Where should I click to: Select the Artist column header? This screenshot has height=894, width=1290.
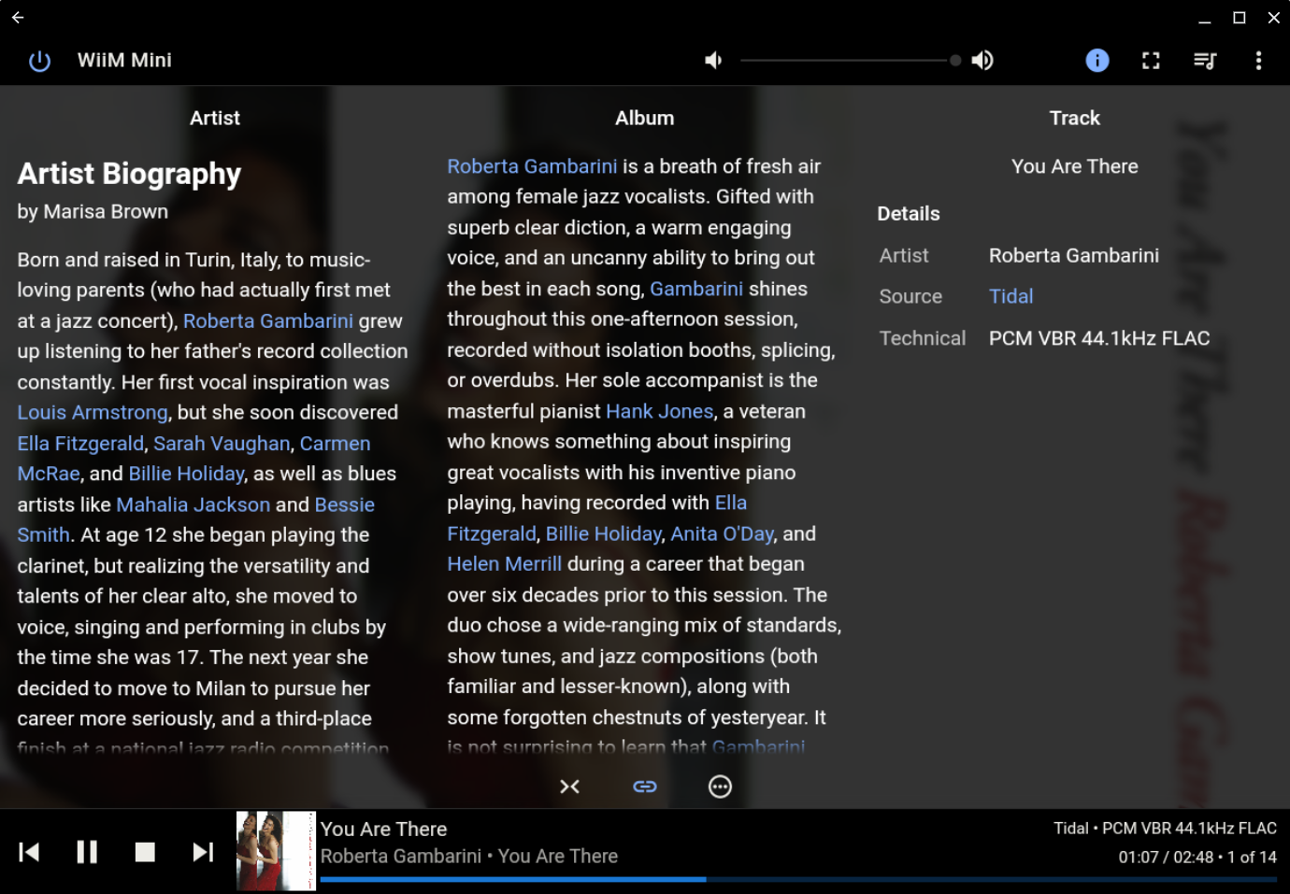[x=215, y=118]
